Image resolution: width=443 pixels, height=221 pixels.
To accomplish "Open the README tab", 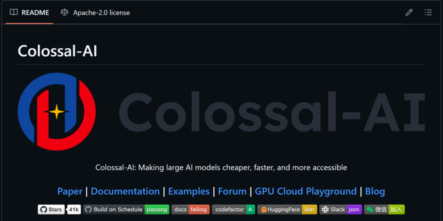I will pos(30,12).
